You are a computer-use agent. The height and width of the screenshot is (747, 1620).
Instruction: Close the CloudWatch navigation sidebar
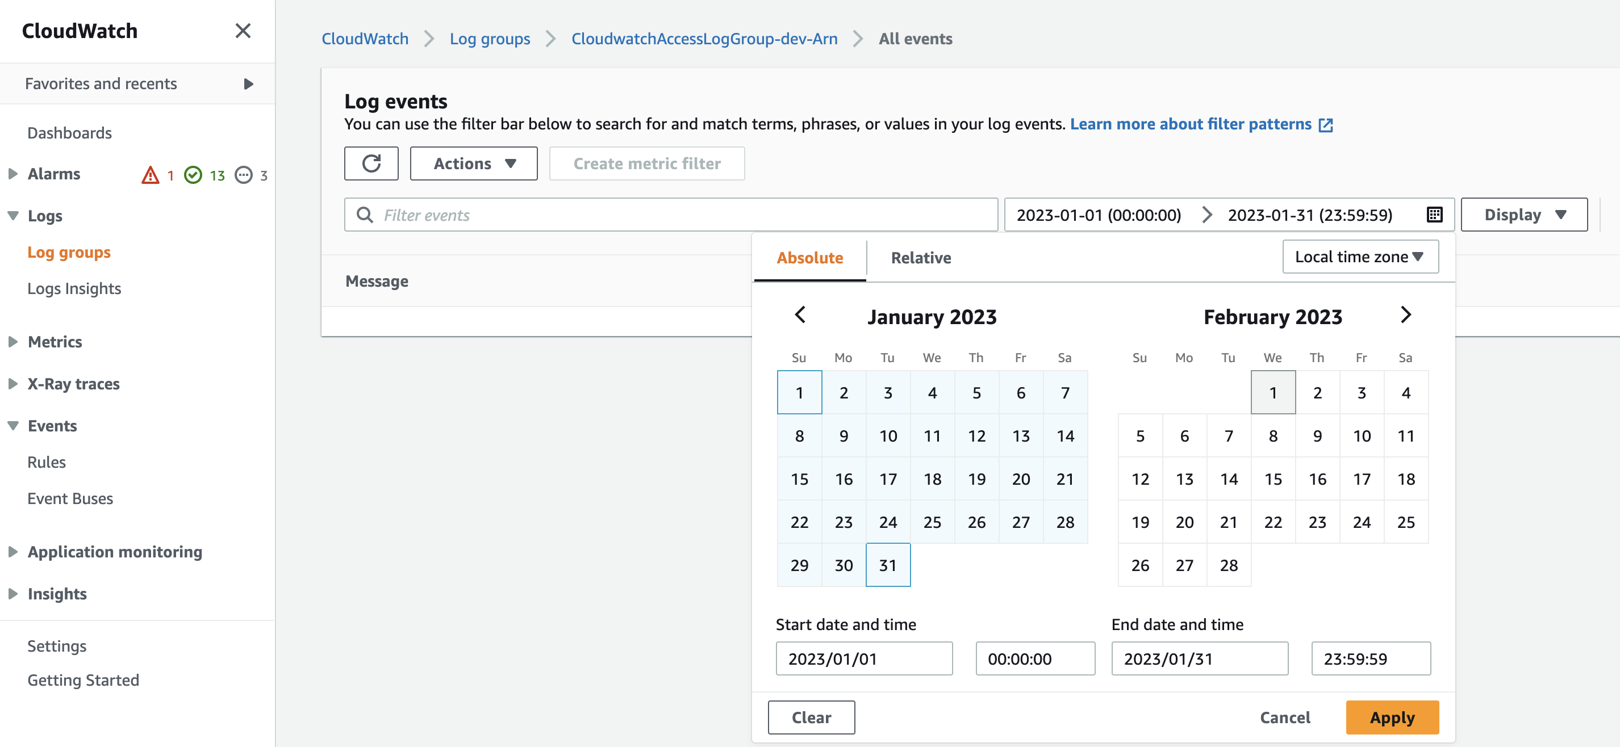tap(243, 31)
